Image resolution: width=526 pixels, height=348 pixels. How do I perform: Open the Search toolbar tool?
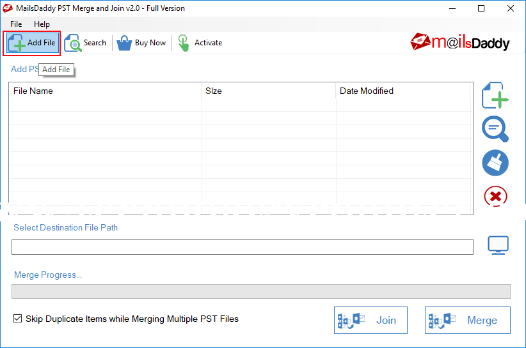[x=85, y=43]
